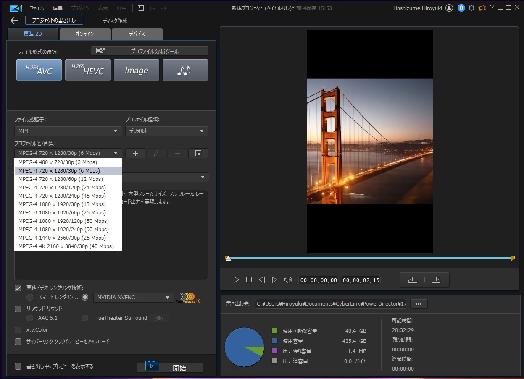
Task: Enable the surround sound checkbox
Action: (18, 309)
